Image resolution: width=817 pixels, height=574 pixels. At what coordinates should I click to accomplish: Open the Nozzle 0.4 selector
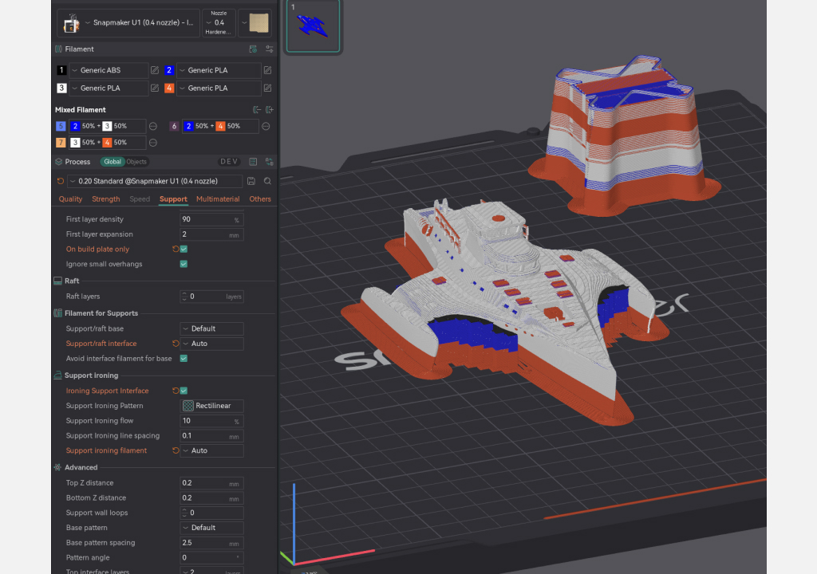pos(219,23)
